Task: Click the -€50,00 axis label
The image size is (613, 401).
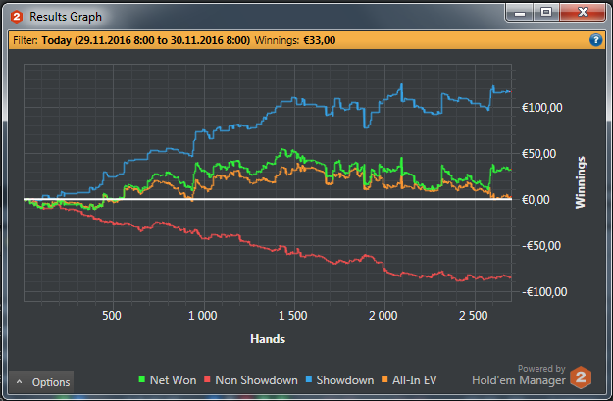Action: tap(541, 246)
